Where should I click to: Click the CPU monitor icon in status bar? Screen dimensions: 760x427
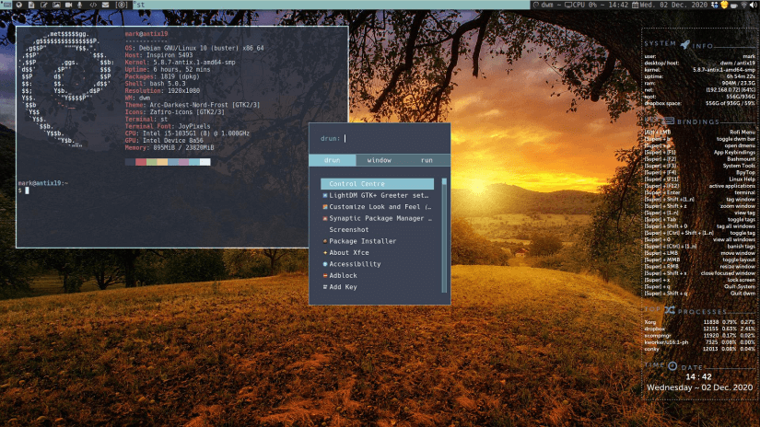coord(567,5)
